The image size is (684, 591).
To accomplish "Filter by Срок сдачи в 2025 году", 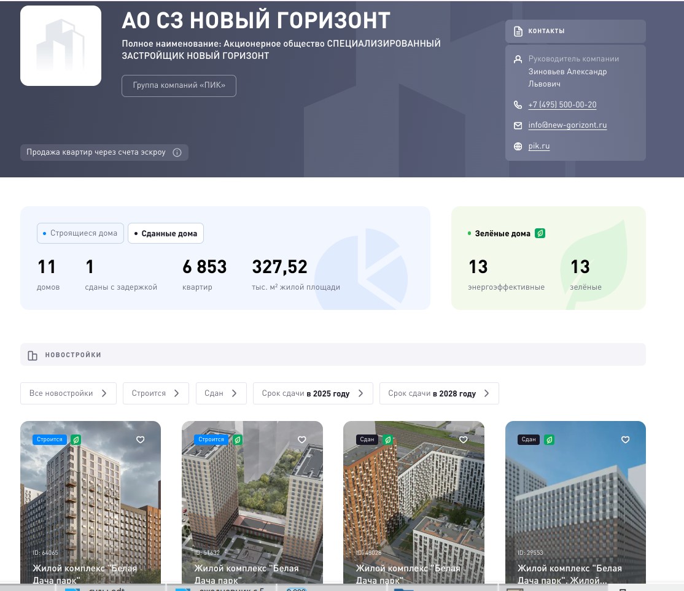I will (313, 393).
